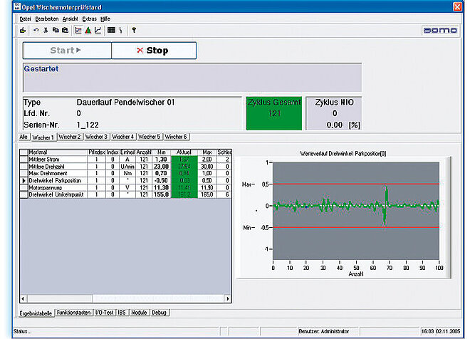Click the Zyklus Gesamt green panel
Screen dimensions: 470x339
tap(274, 113)
